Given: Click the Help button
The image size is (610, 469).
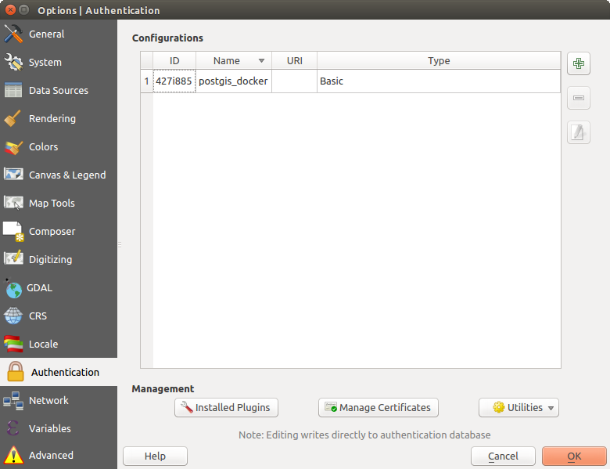Looking at the screenshot, I should (x=155, y=456).
